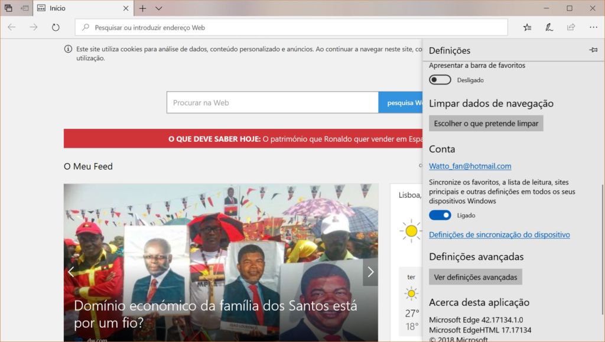This screenshot has height=342, width=605.
Task: Focus the address bar search field
Action: click(x=291, y=27)
